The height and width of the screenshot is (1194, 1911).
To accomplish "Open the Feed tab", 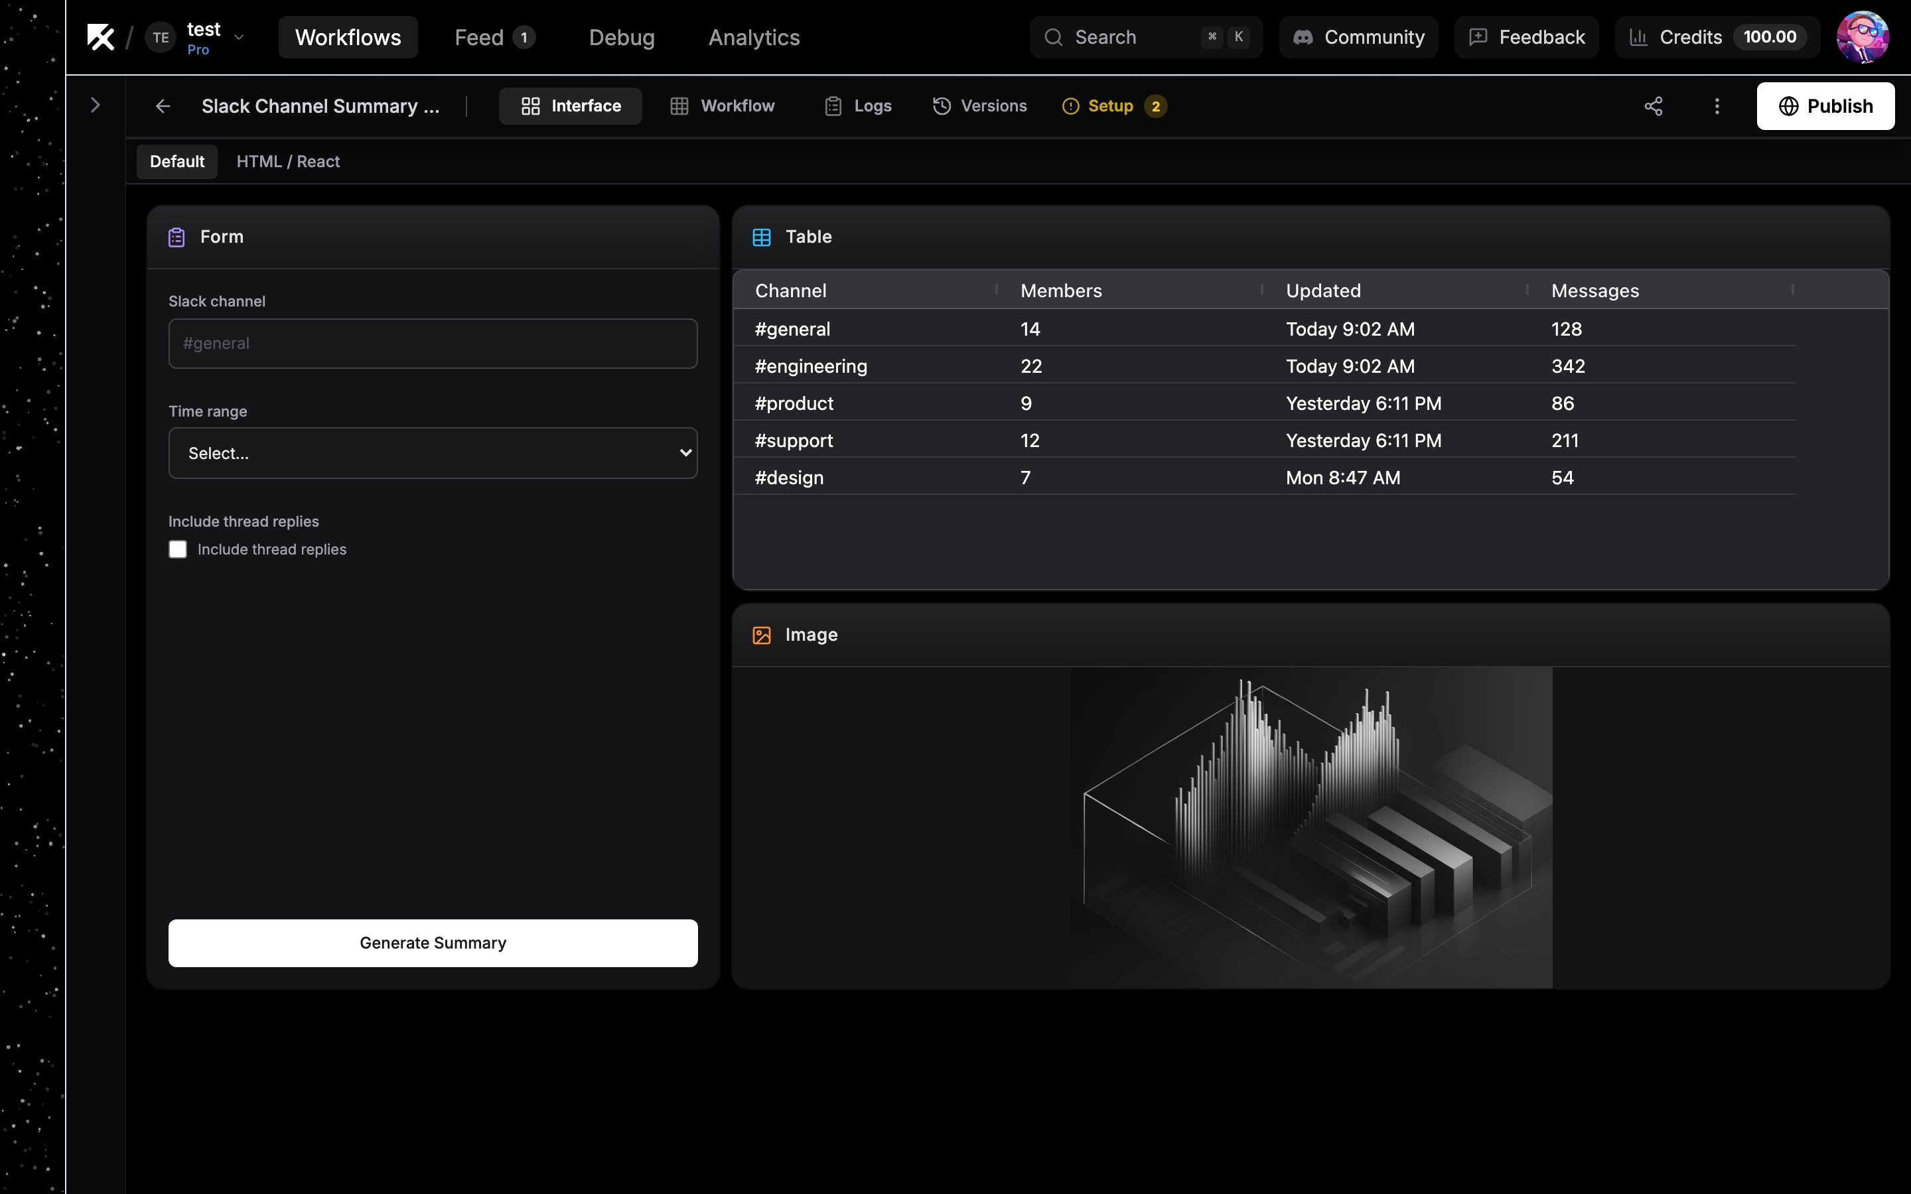I will [x=494, y=37].
